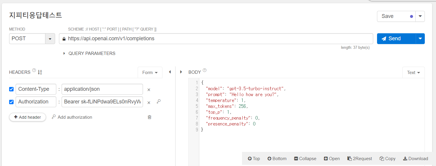Open the POST method dropdown

pyautogui.click(x=50, y=39)
